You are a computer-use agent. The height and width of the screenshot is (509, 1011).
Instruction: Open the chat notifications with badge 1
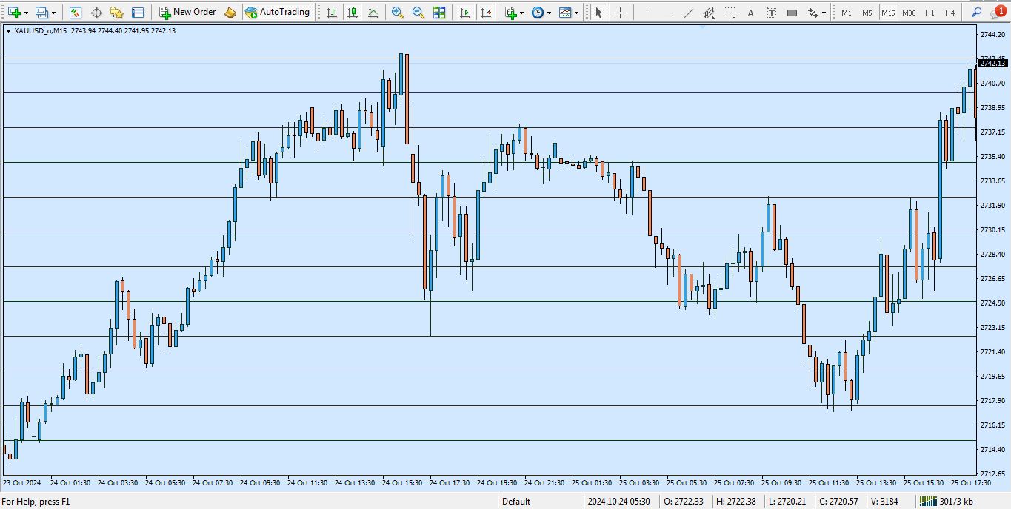point(998,13)
